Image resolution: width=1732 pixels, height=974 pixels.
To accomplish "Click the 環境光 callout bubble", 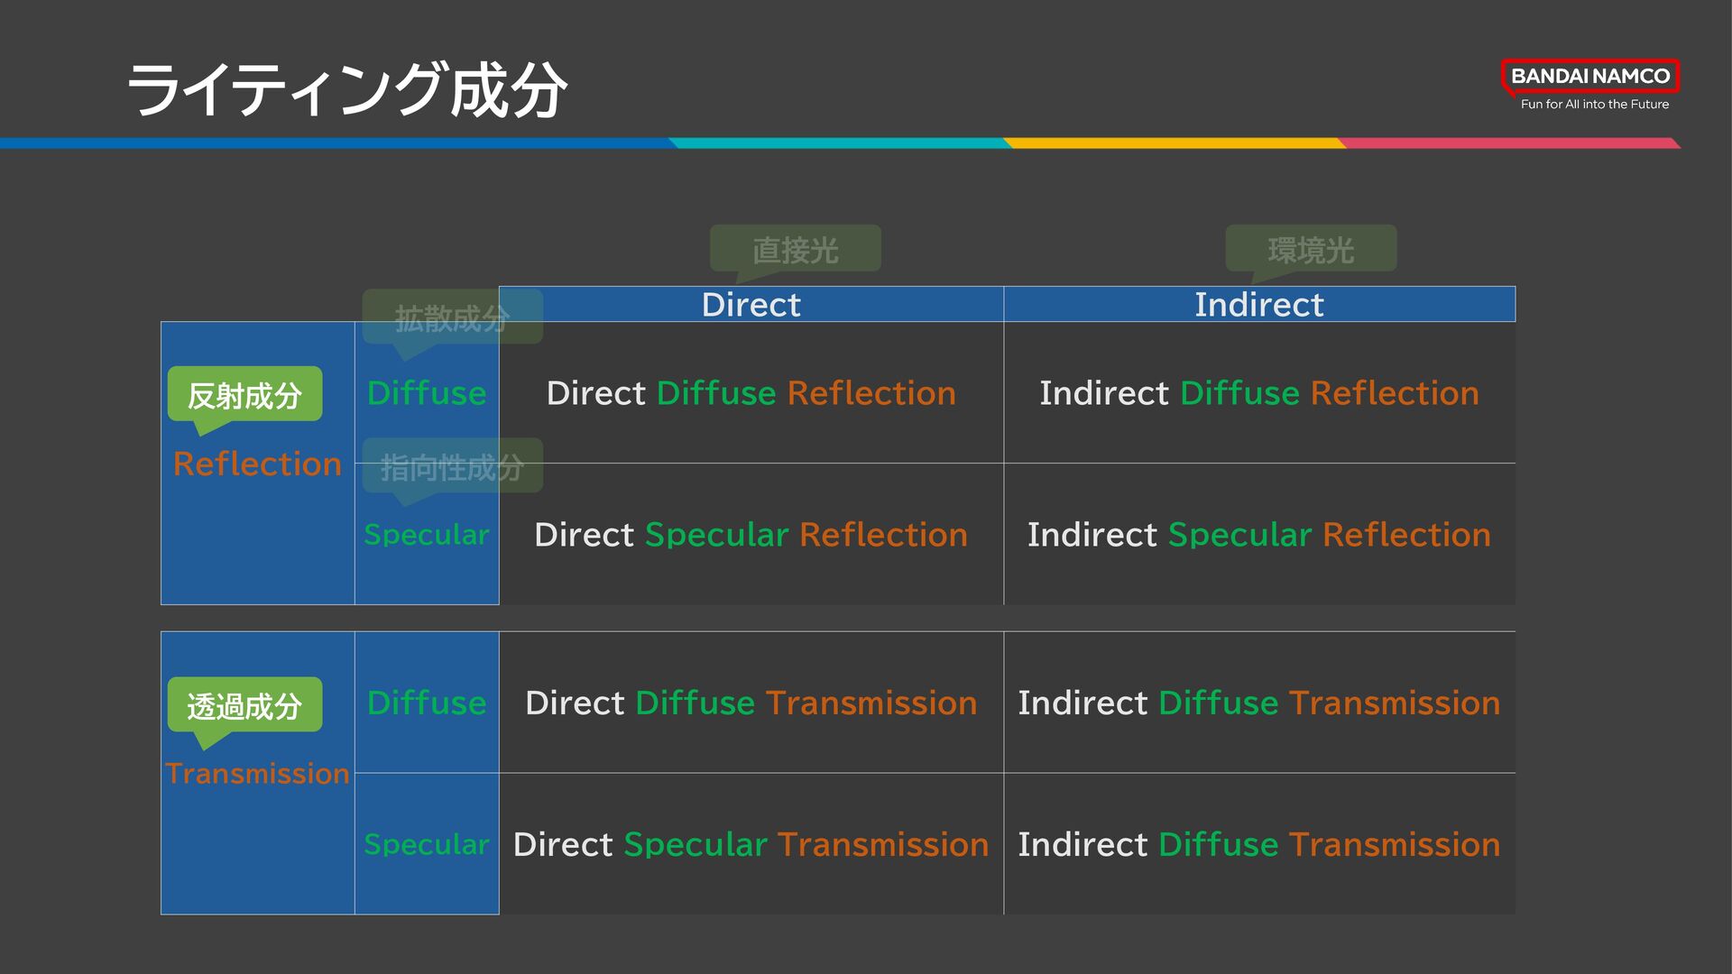I will [x=1310, y=249].
